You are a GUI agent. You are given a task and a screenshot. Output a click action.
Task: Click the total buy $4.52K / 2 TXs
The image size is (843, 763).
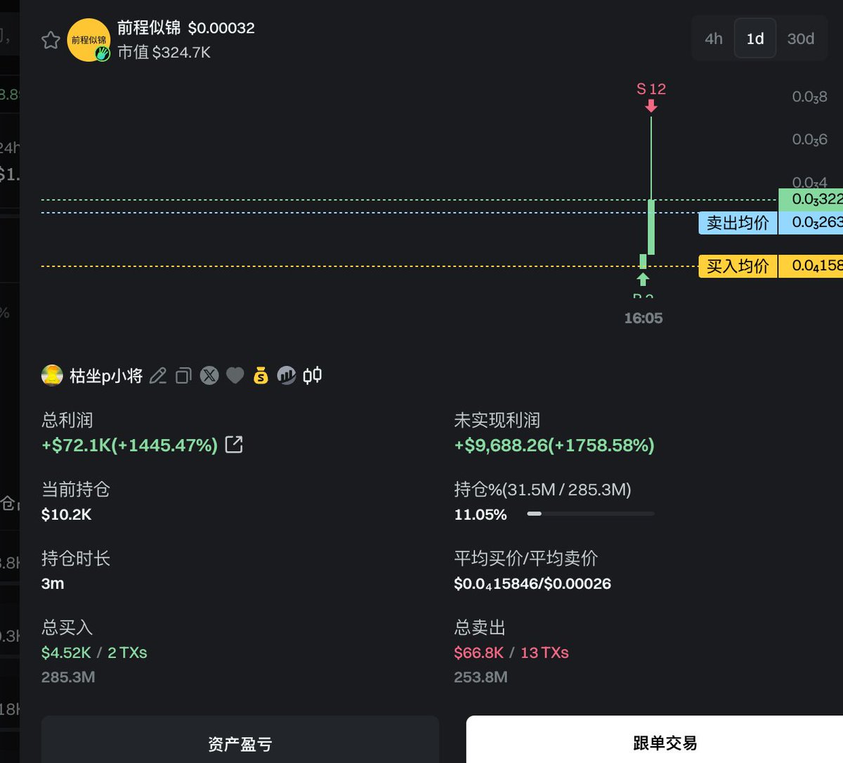tap(94, 653)
